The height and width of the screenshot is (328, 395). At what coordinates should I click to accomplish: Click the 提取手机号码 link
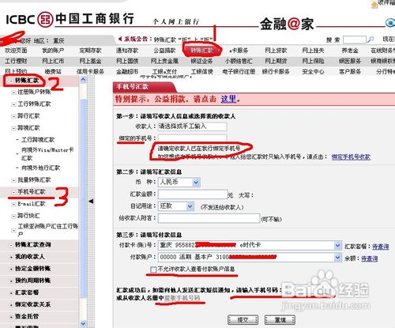point(182,298)
